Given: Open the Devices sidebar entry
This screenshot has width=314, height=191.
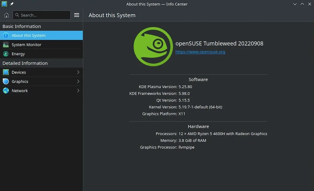Looking at the screenshot, I should (41, 72).
